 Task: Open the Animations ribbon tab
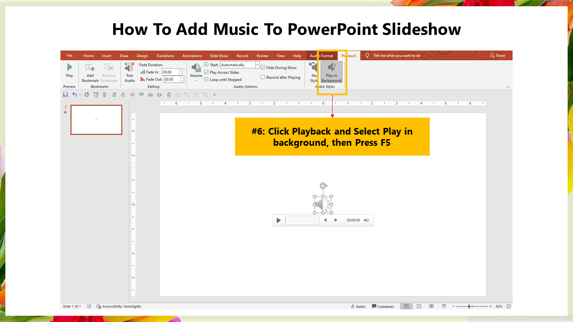192,55
